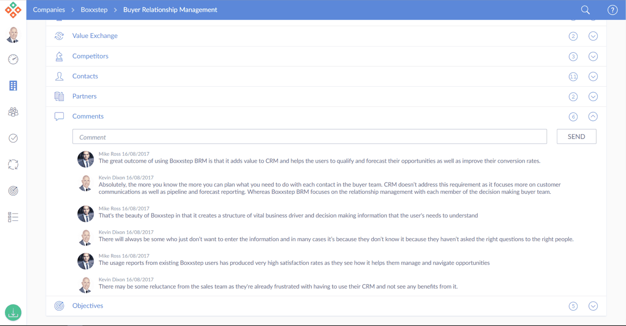Click into the Comment input field

[x=309, y=137]
